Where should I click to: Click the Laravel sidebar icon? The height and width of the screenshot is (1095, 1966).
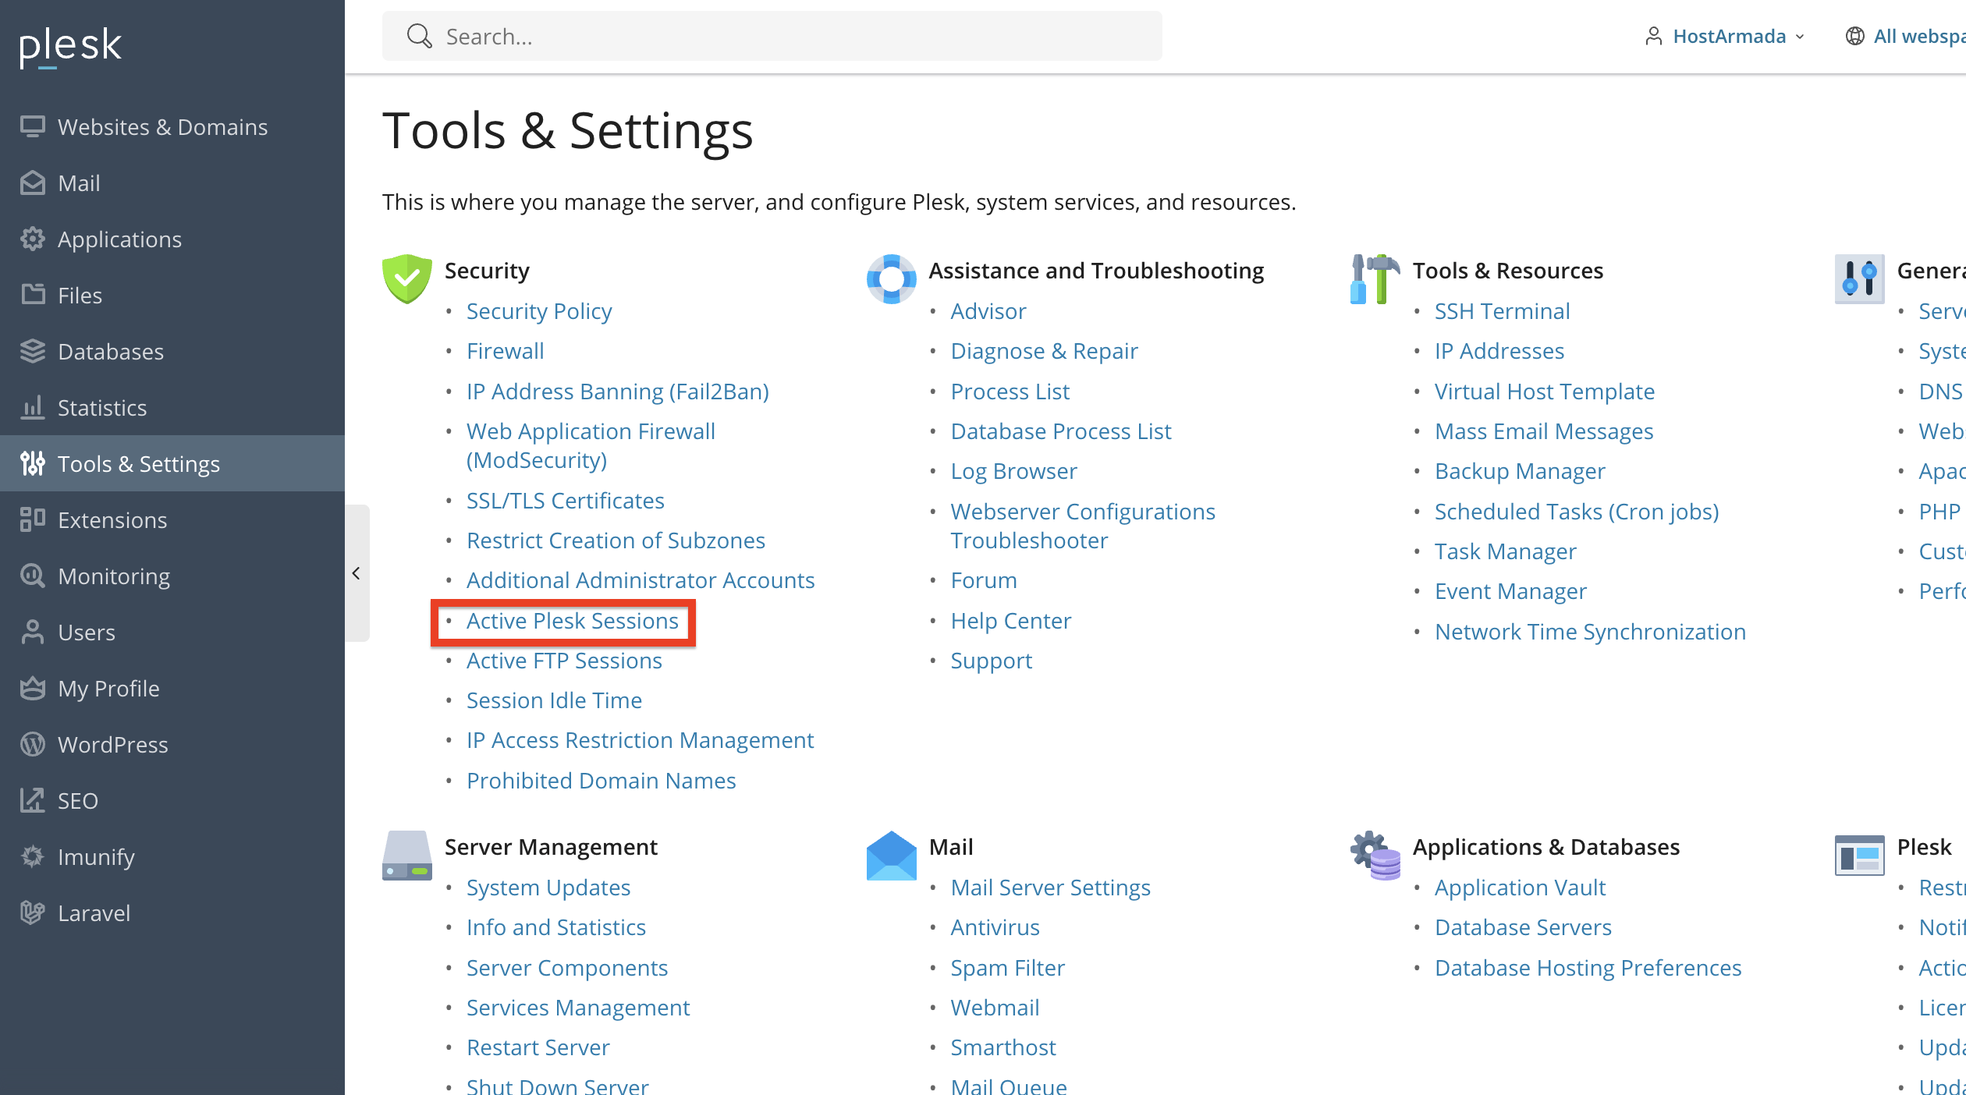coord(33,912)
